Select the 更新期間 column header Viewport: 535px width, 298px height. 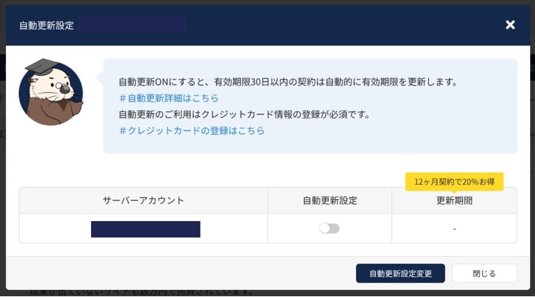[454, 201]
